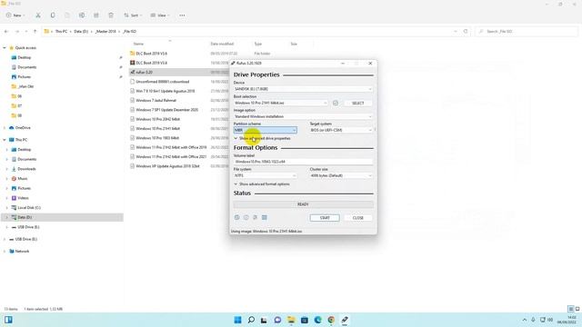The height and width of the screenshot is (327, 582).
Task: Open the New menu in Explorer
Action: click(15, 15)
